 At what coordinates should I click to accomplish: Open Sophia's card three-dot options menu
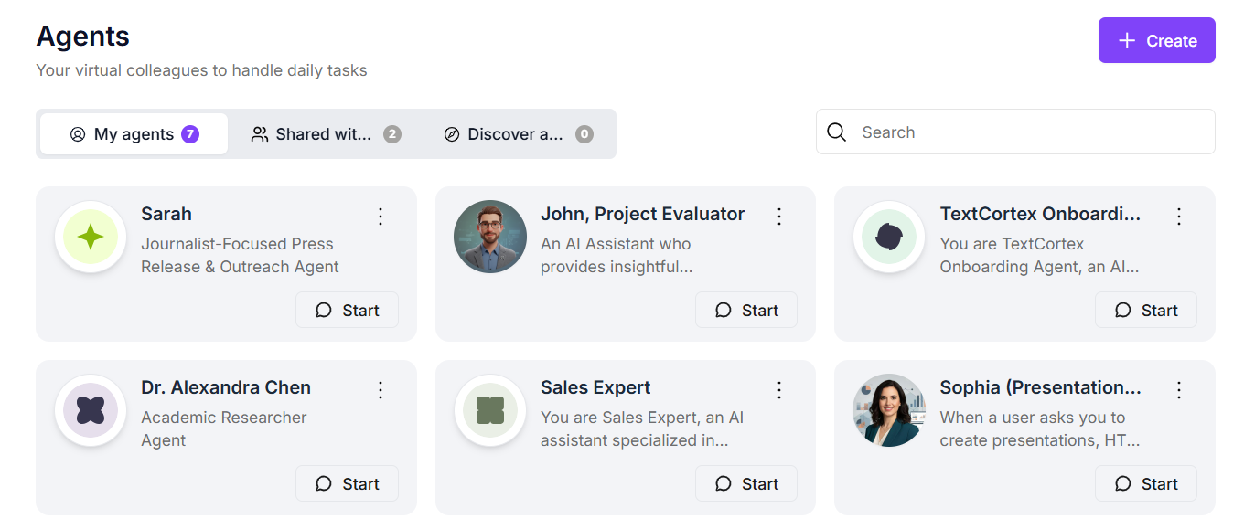point(1179,390)
